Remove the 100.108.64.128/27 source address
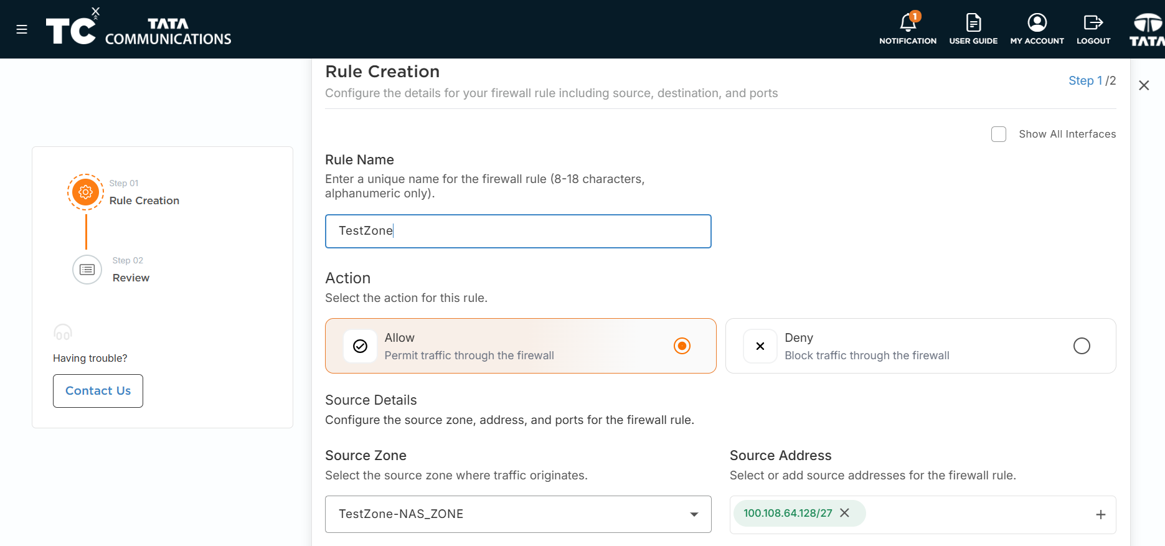This screenshot has height=546, width=1165. [x=844, y=513]
